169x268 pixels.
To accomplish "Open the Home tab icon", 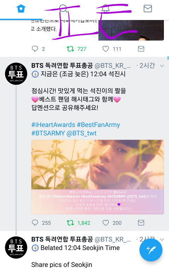I will click(x=21, y=8).
